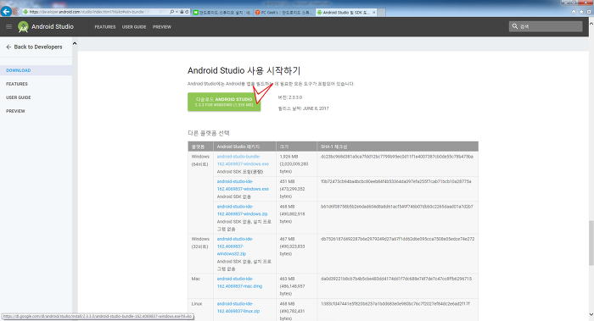Collapse the sidebar using the chevron arrow
The width and height of the screenshot is (594, 321).
pyautogui.click(x=75, y=43)
